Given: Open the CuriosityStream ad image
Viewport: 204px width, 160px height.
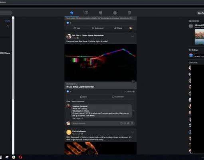Looking at the screenshot, I should click(x=101, y=148).
